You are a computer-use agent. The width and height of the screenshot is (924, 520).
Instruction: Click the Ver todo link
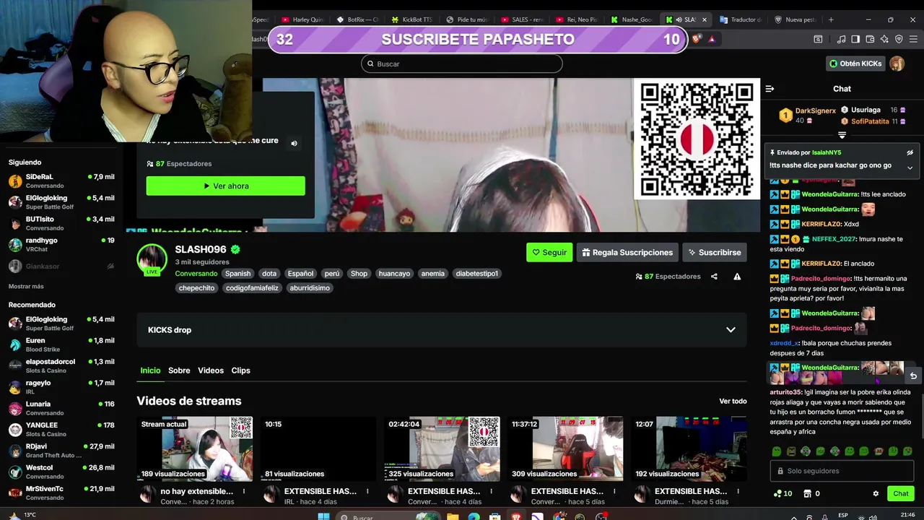point(733,401)
